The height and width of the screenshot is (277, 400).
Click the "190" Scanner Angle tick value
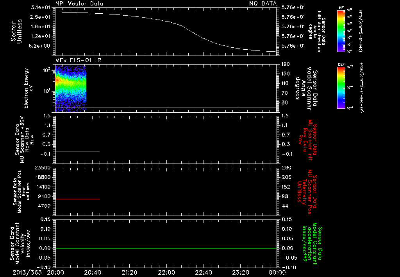(x=286, y=64)
